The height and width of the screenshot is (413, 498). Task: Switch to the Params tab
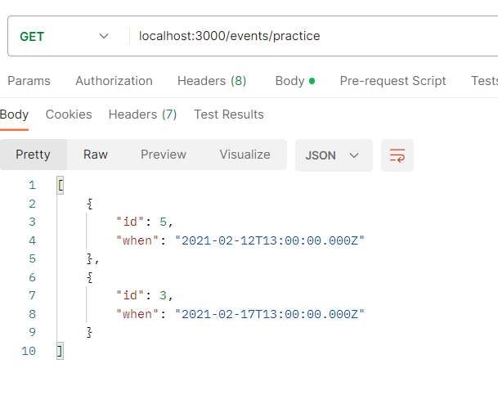pos(29,81)
